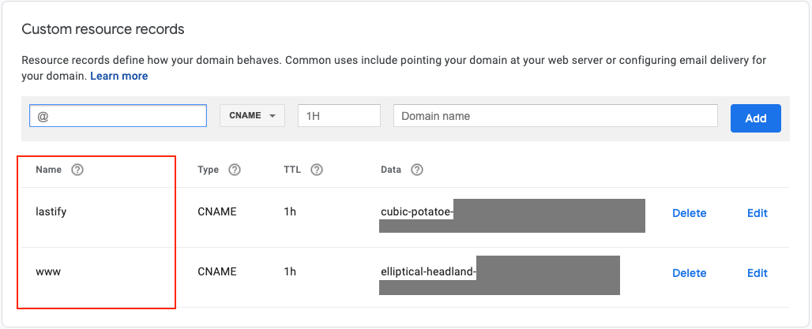Delete the lastify CNAME record
Viewport: 812px width, 329px height.
tap(690, 213)
